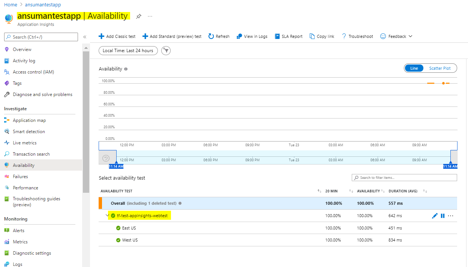
Task: Open Performance in sidebar
Action: 25,188
